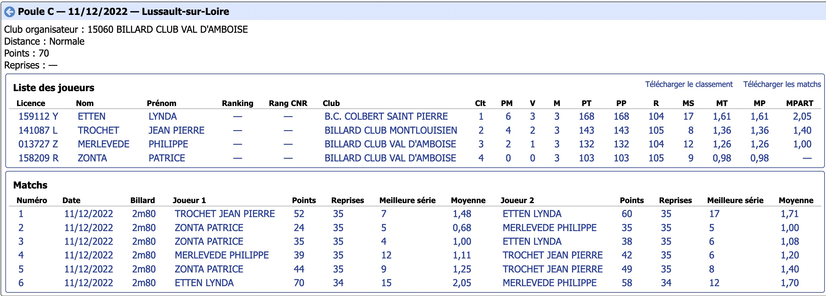The width and height of the screenshot is (826, 296).
Task: Select ZONTA PATRICE in match 5
Action: 209,269
